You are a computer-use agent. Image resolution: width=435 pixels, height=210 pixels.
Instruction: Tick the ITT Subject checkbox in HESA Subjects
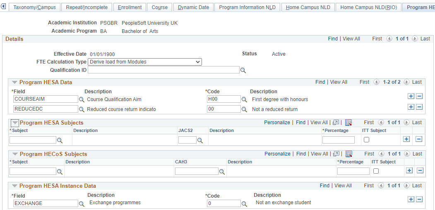[x=366, y=140]
